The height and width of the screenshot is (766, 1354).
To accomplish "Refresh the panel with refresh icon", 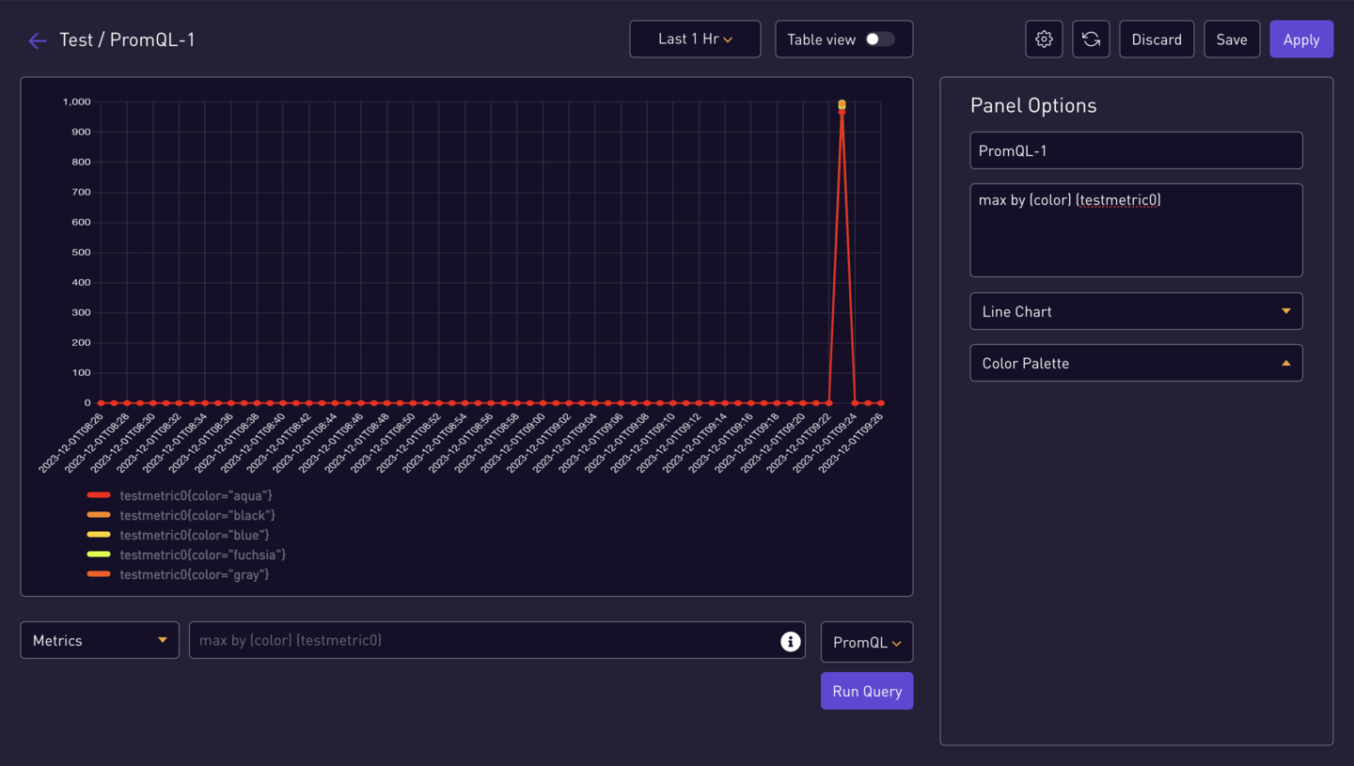I will pos(1091,39).
